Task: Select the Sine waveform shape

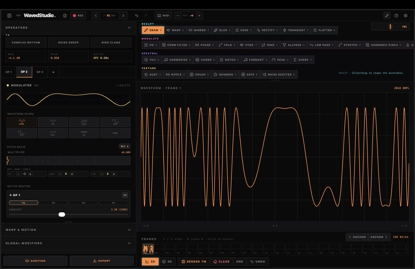Action: click(22, 122)
